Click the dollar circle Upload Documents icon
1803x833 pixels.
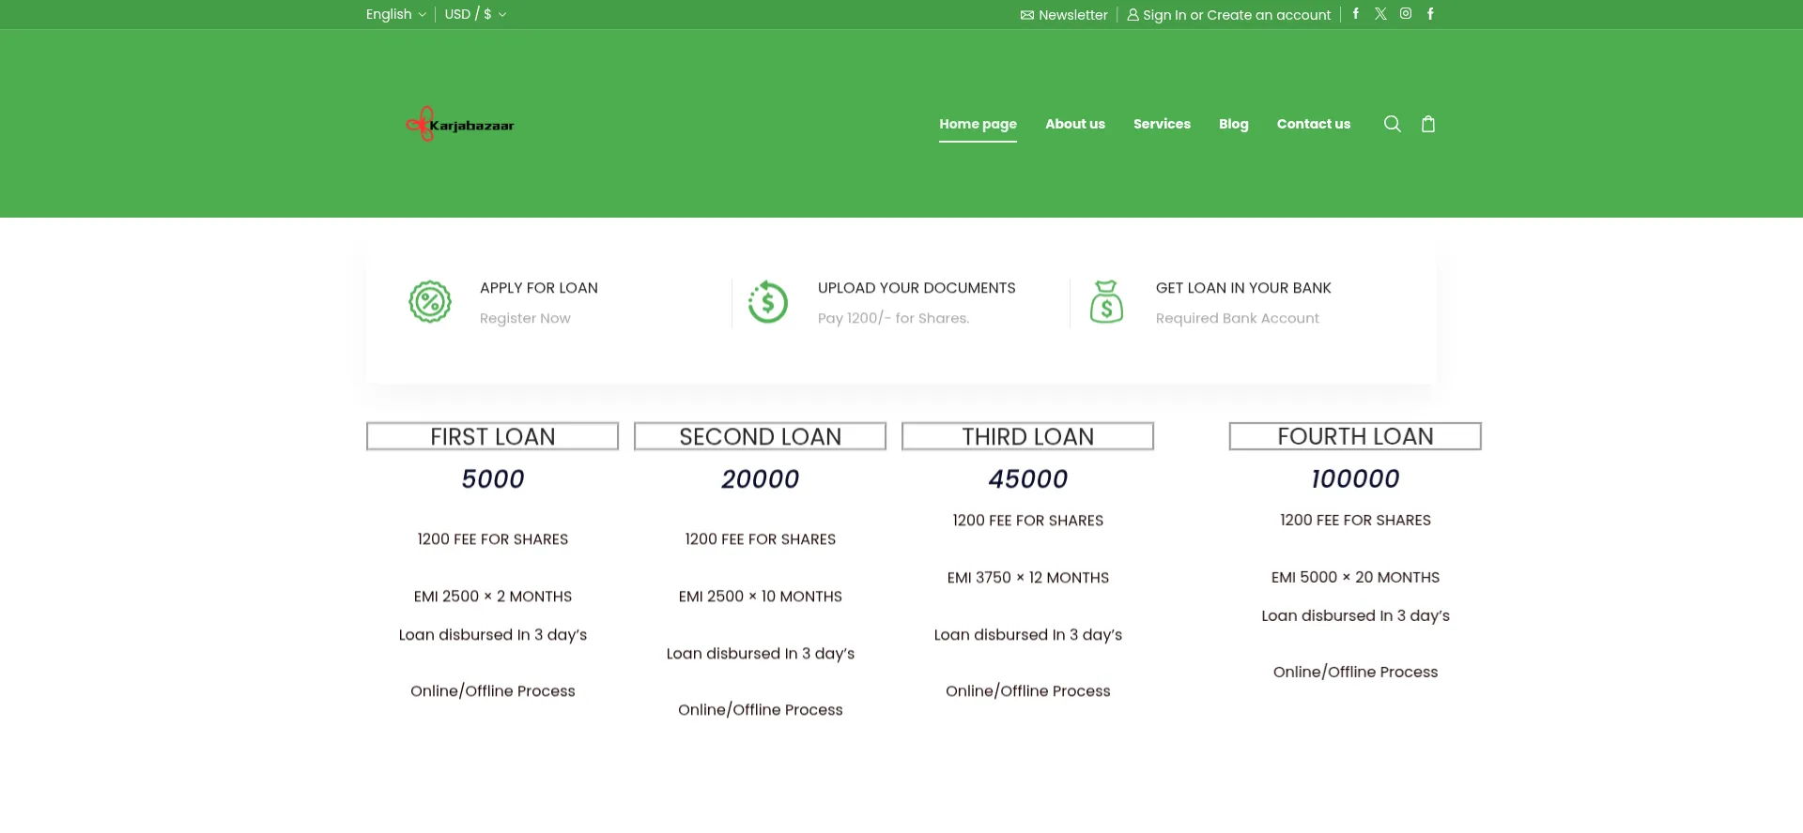768,302
